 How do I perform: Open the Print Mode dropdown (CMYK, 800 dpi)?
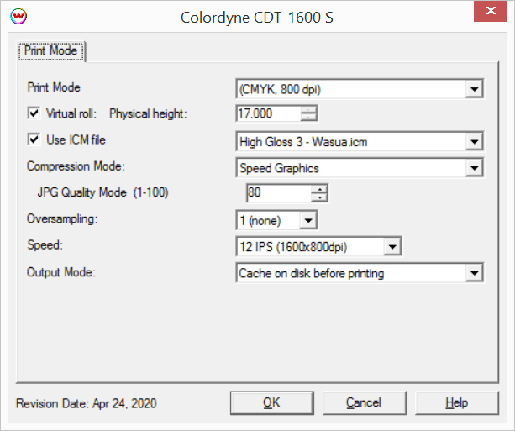pos(360,89)
